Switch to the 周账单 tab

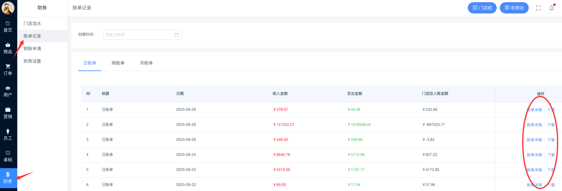tap(118, 63)
